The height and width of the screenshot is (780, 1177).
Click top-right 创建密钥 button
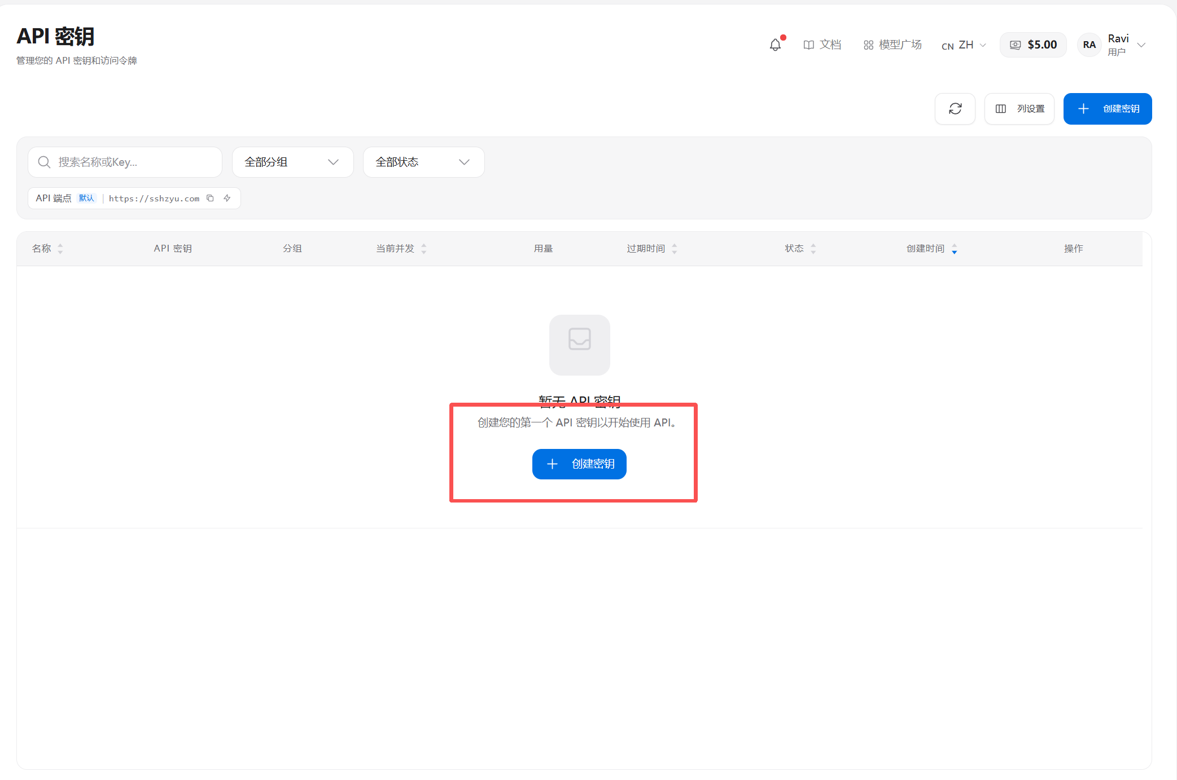click(x=1108, y=109)
